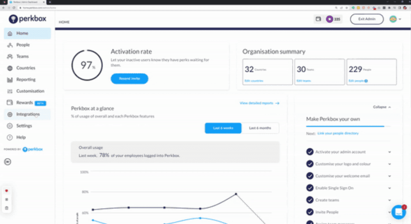
Task: Collapse the Make Perkbox your own panel
Action: (382, 107)
